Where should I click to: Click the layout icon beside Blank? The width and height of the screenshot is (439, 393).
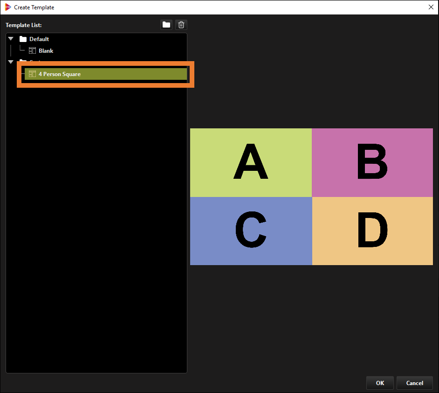pos(32,51)
